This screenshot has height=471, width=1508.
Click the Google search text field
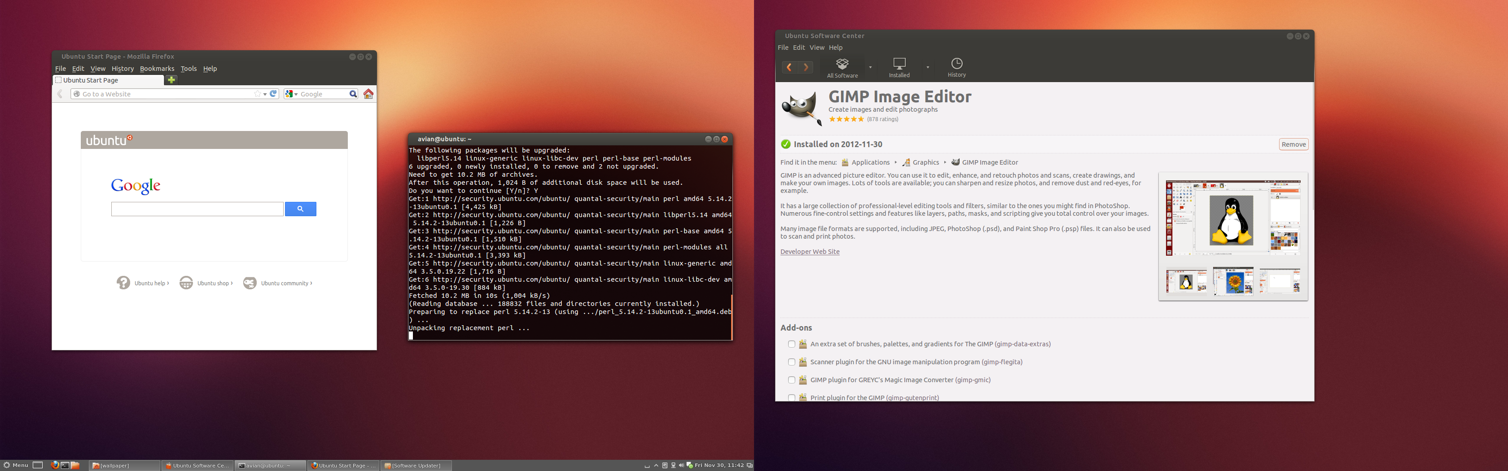point(197,209)
